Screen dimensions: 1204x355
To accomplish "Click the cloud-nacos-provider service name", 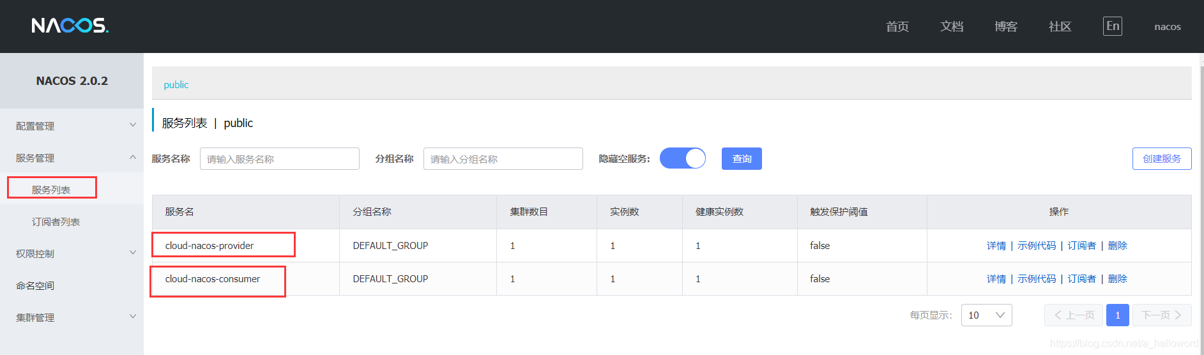I will tap(210, 245).
